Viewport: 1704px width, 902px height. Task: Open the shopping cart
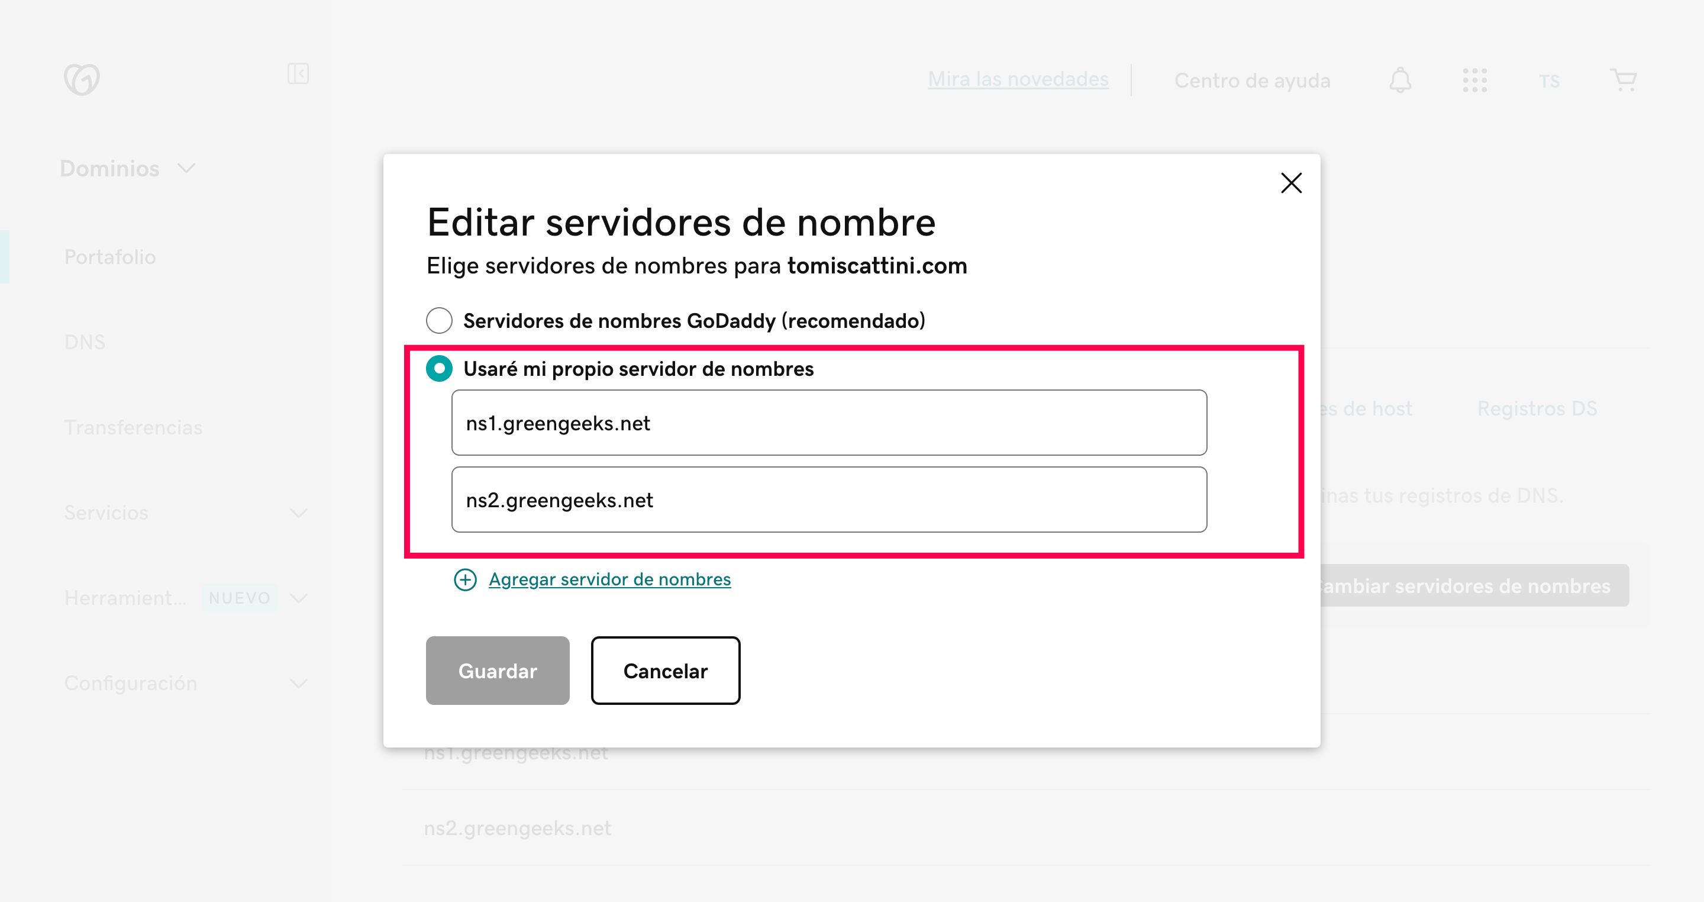click(1624, 80)
